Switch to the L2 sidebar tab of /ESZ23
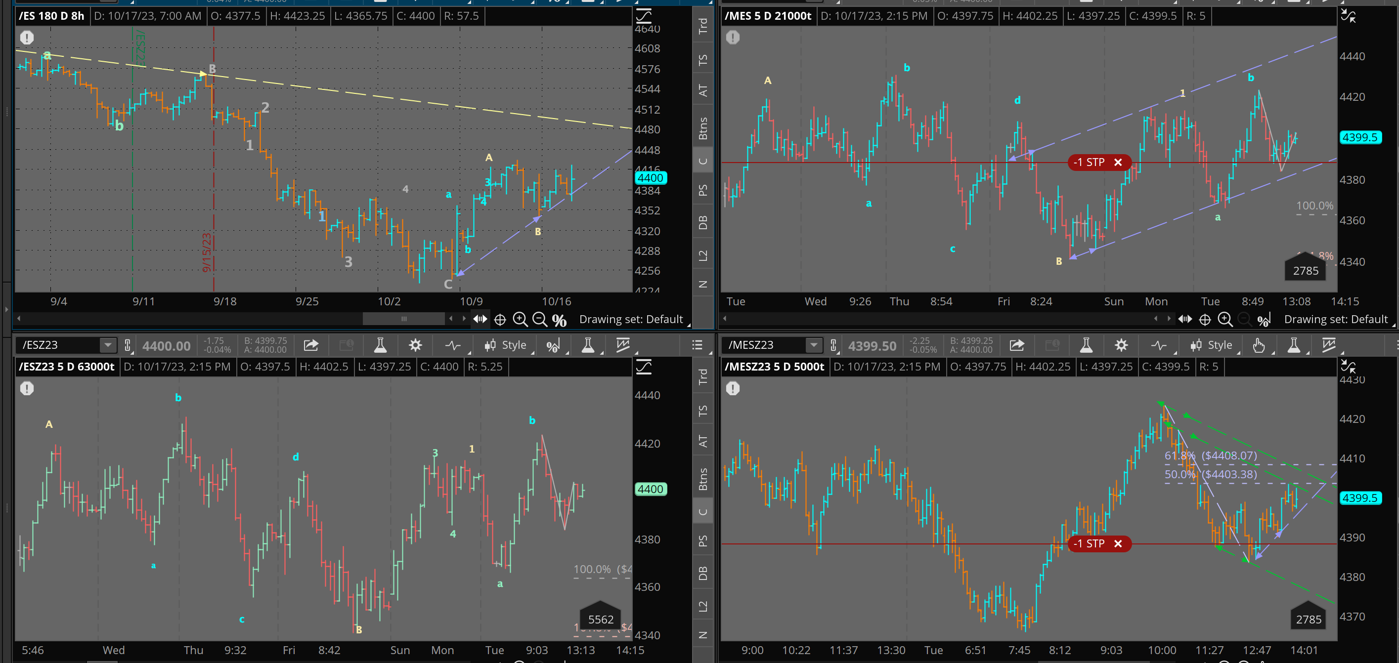Viewport: 1399px width, 663px height. 703,606
